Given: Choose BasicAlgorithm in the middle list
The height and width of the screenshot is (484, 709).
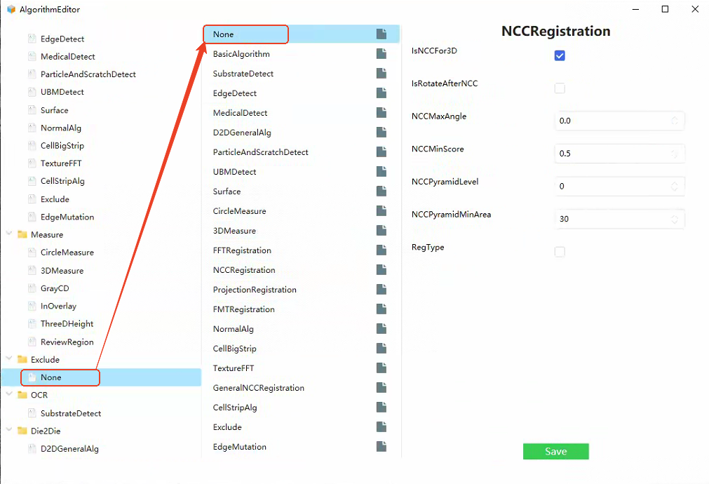Looking at the screenshot, I should coord(241,54).
